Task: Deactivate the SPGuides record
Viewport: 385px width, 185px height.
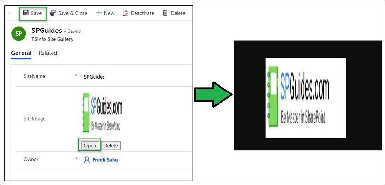Action: click(x=138, y=13)
